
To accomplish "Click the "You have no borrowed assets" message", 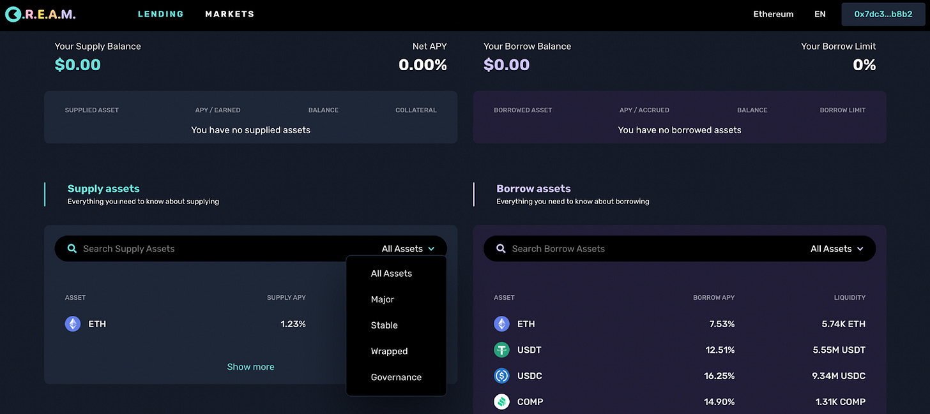I will pos(680,130).
